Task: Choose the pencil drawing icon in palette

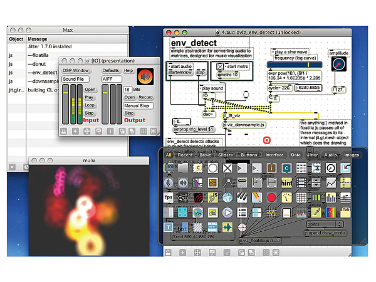Action: [x=257, y=197]
